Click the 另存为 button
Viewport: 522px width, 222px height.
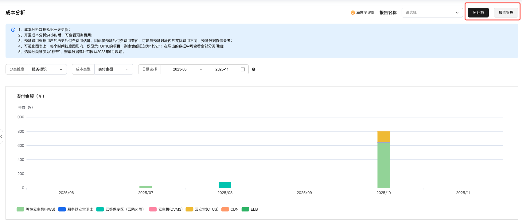pyautogui.click(x=478, y=13)
